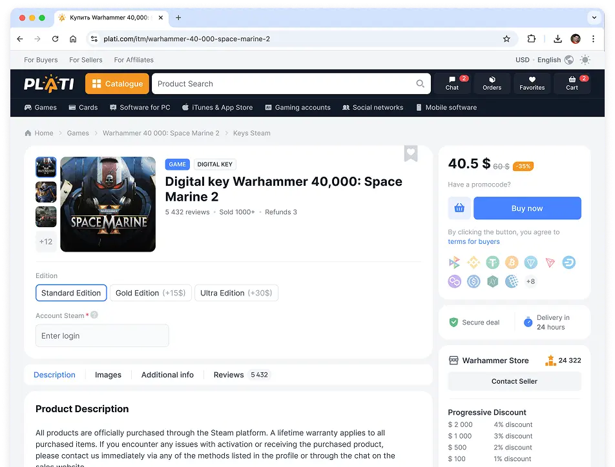Open iTunes & App Store category

(x=217, y=107)
